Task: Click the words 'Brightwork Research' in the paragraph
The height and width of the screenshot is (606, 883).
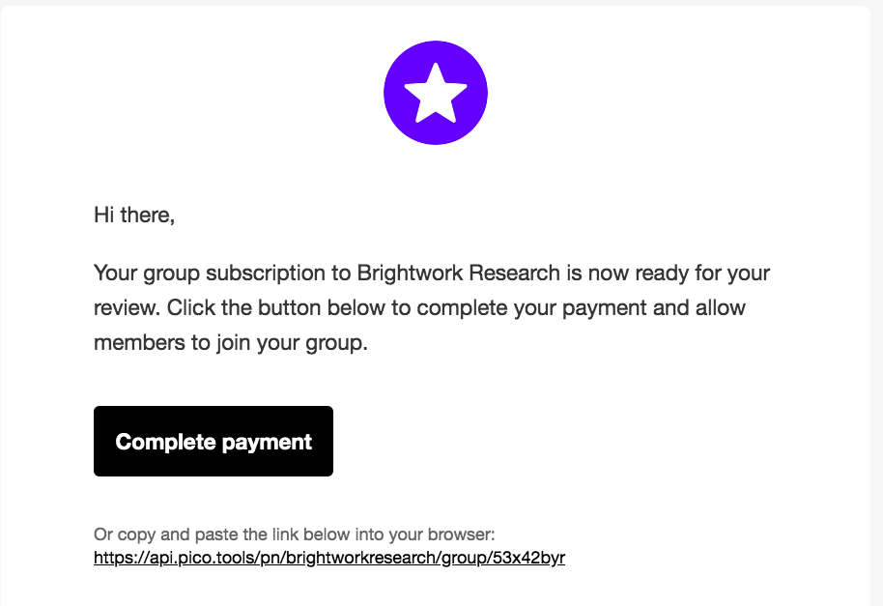Action: pyautogui.click(x=458, y=274)
